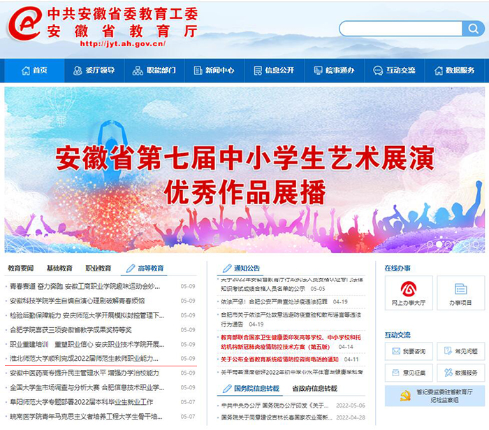
Task: Click the sidebar 互动交流 section heading
Action: (397, 335)
